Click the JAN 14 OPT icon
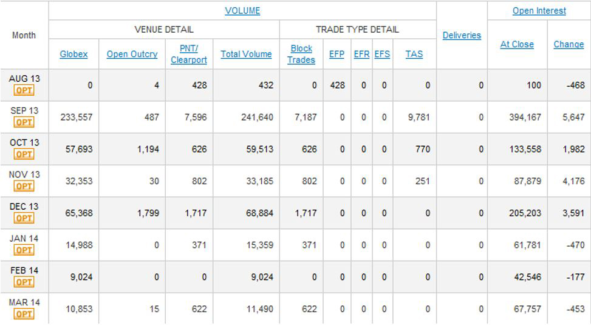Screen dimensions: 591x326 (x=24, y=250)
